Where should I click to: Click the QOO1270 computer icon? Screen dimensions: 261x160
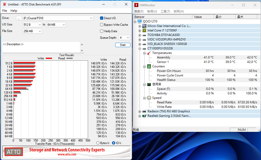pos(140,21)
